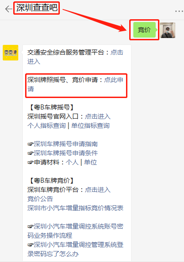
Task: Open 点击进入 link for 交通安全综合服务管理平台
Action: tap(75, 57)
